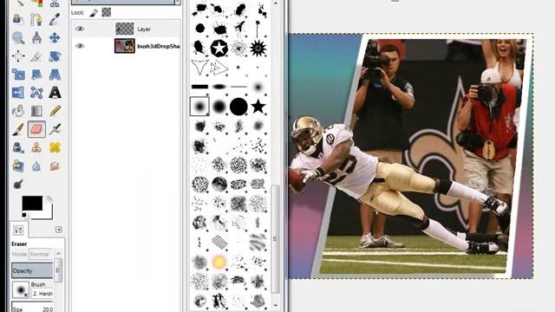Click the "bush3dDropSha" layer name
Viewport: 555px width, 312px height.
click(x=158, y=46)
